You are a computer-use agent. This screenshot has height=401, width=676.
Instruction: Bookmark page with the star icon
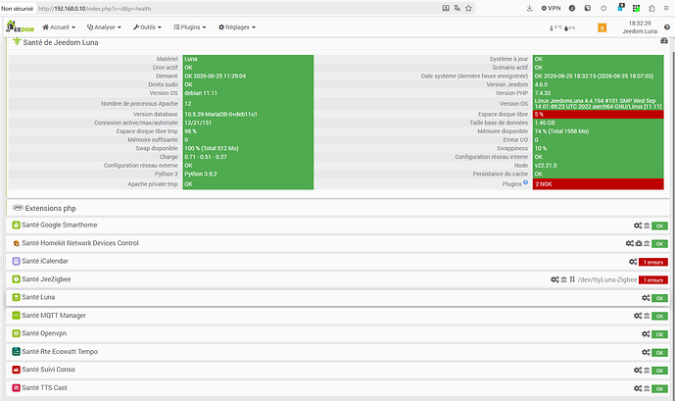click(x=468, y=8)
